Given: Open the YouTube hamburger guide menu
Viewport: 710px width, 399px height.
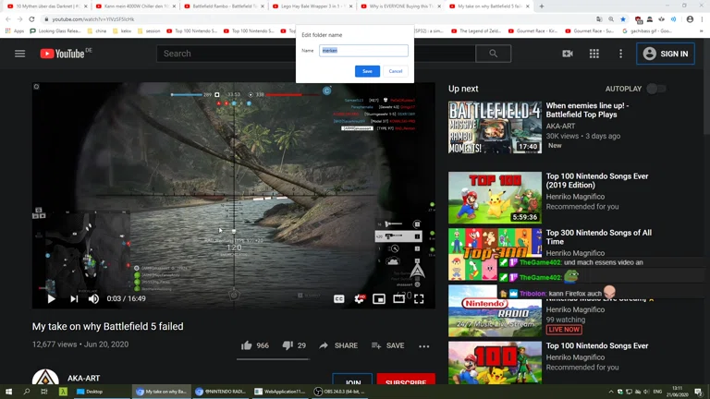Looking at the screenshot, I should pyautogui.click(x=20, y=54).
